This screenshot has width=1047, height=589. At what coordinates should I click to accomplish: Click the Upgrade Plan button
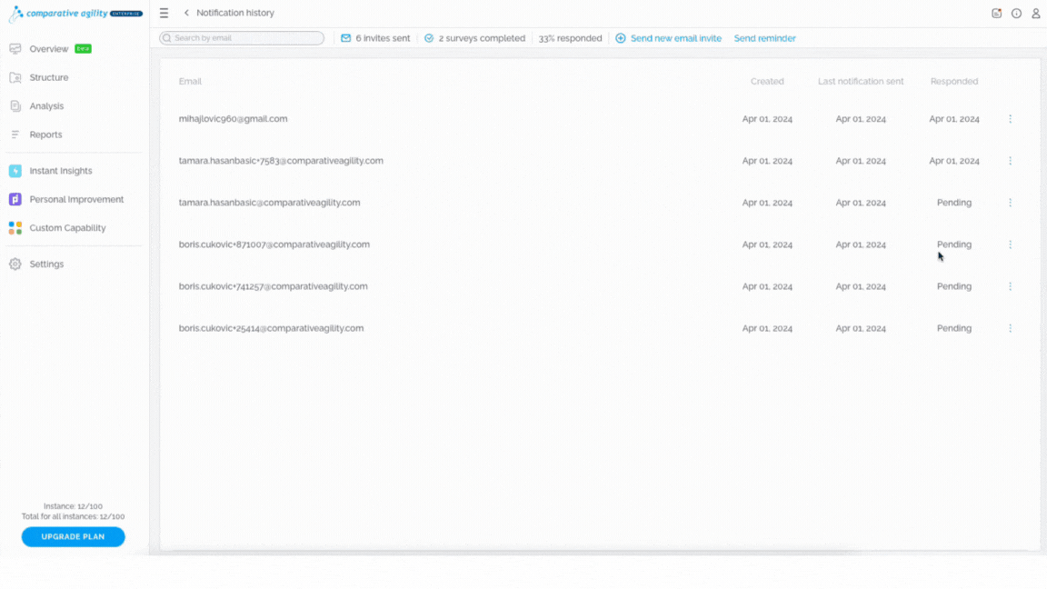[x=73, y=537]
